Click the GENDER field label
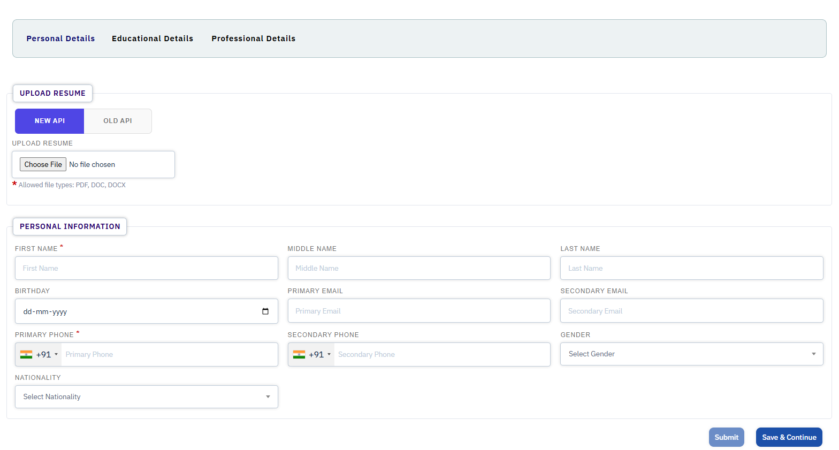 coord(575,335)
